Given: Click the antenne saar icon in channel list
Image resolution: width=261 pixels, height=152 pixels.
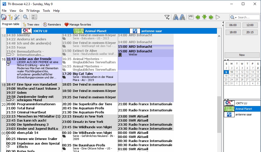Looking at the screenshot, I should pos(229,114).
